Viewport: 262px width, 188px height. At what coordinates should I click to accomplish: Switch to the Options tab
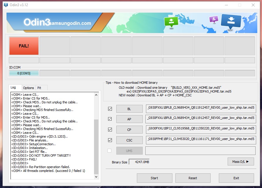(x=28, y=88)
